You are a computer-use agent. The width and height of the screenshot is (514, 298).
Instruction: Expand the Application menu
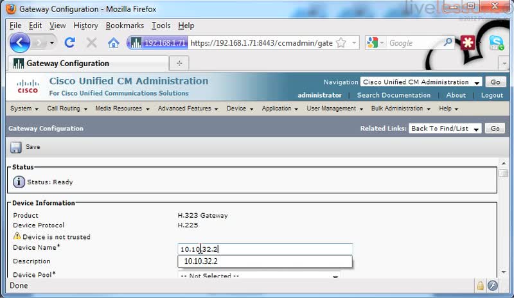click(x=279, y=109)
